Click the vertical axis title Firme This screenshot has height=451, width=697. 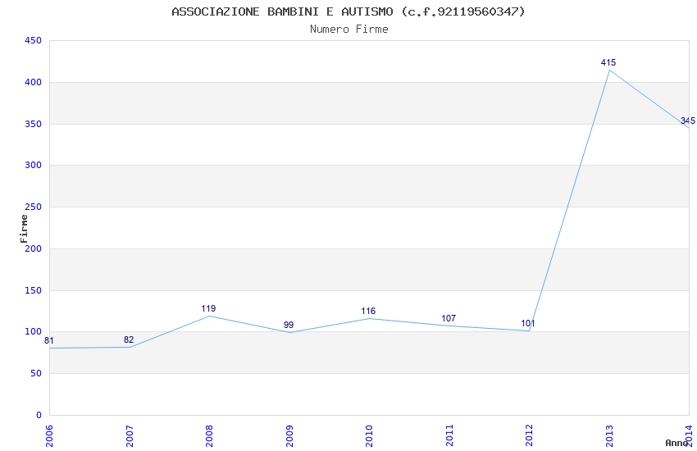click(x=24, y=229)
